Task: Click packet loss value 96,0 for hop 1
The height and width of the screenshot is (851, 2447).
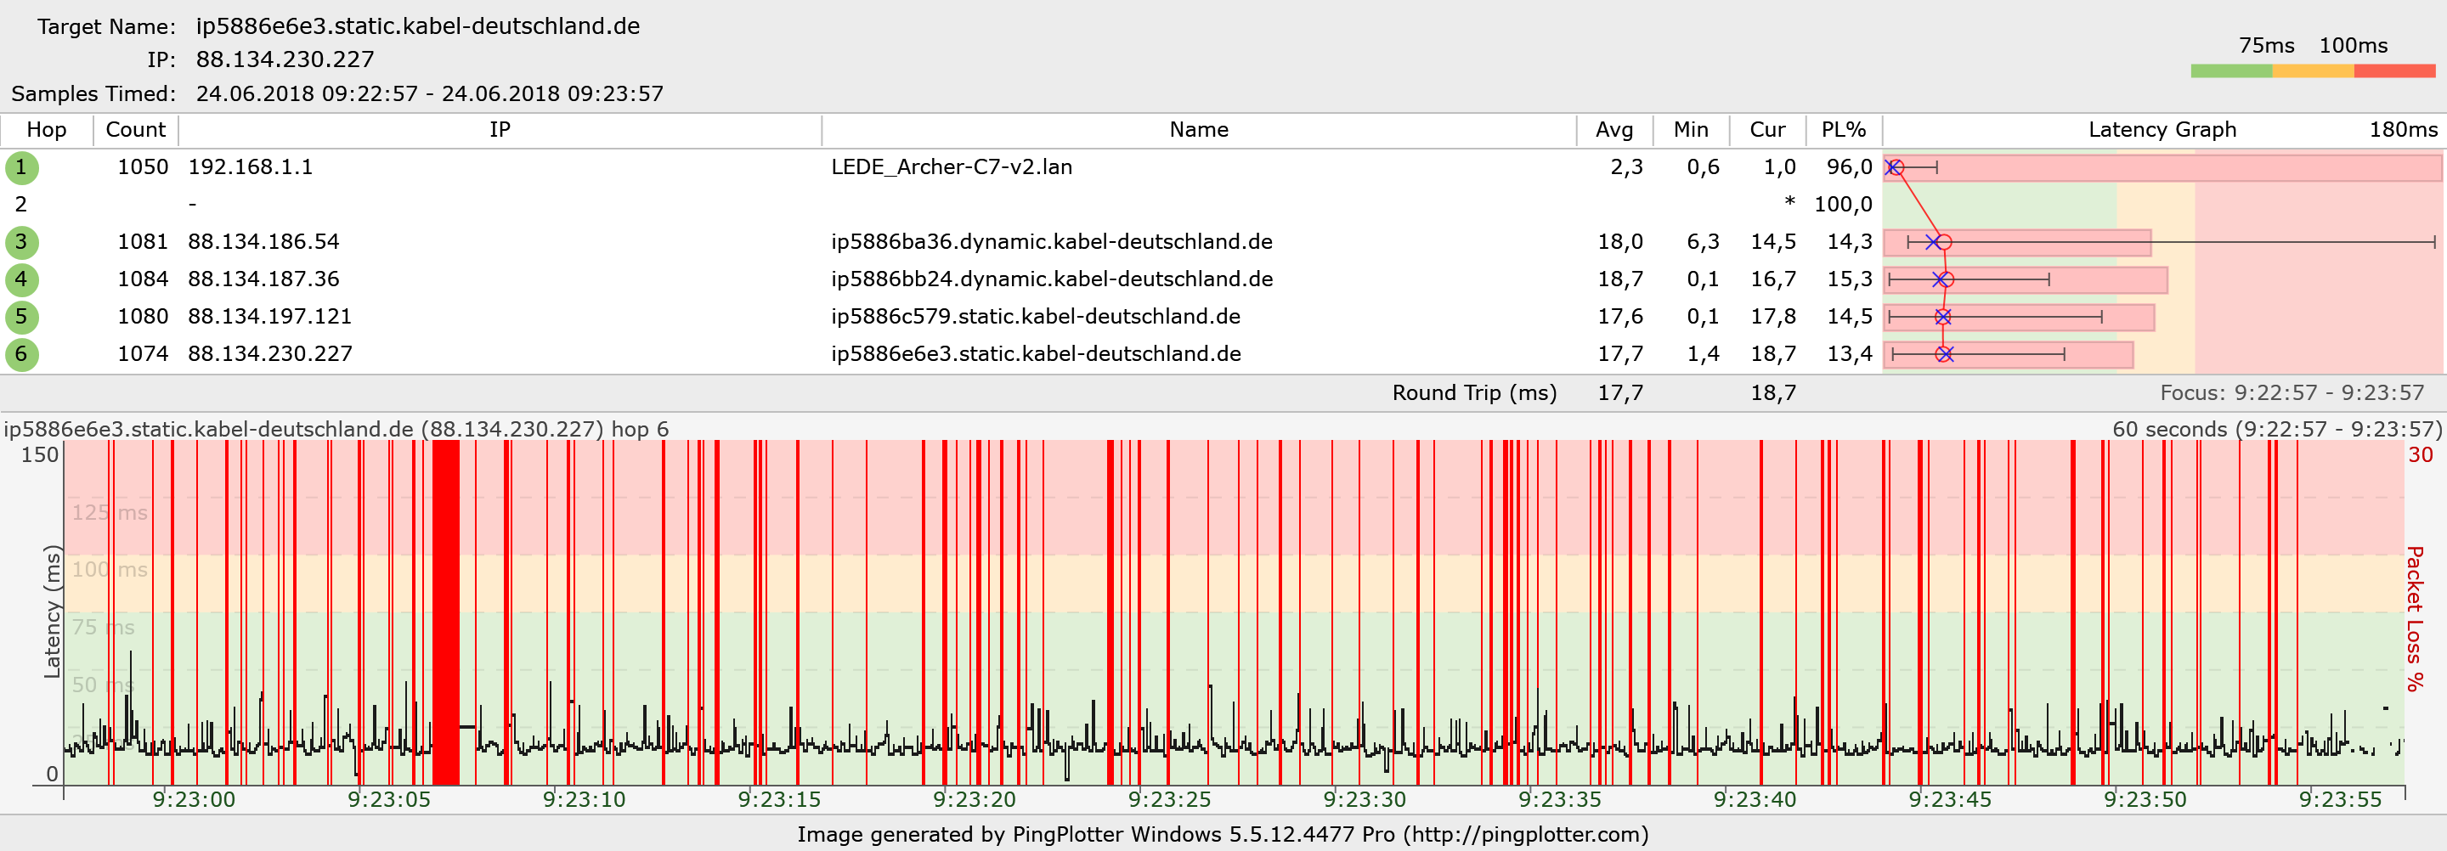Action: (x=1849, y=167)
